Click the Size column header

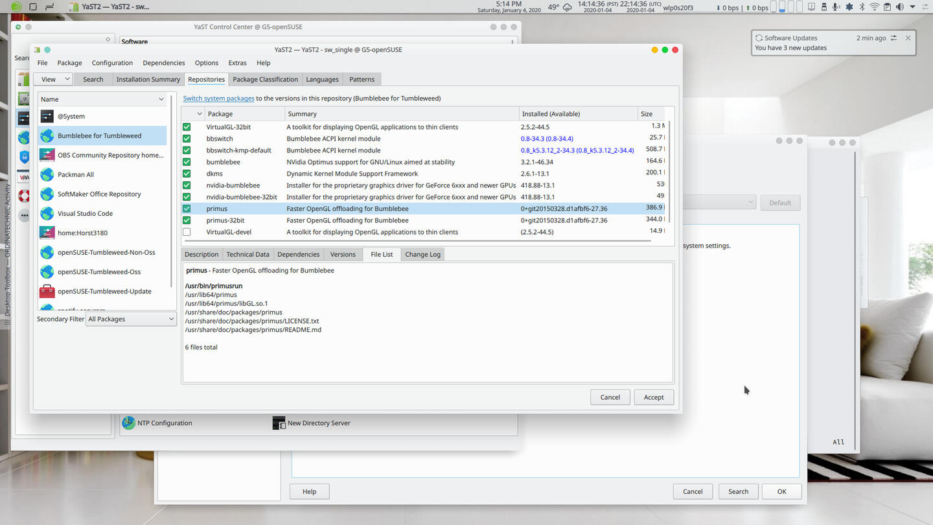pyautogui.click(x=652, y=113)
